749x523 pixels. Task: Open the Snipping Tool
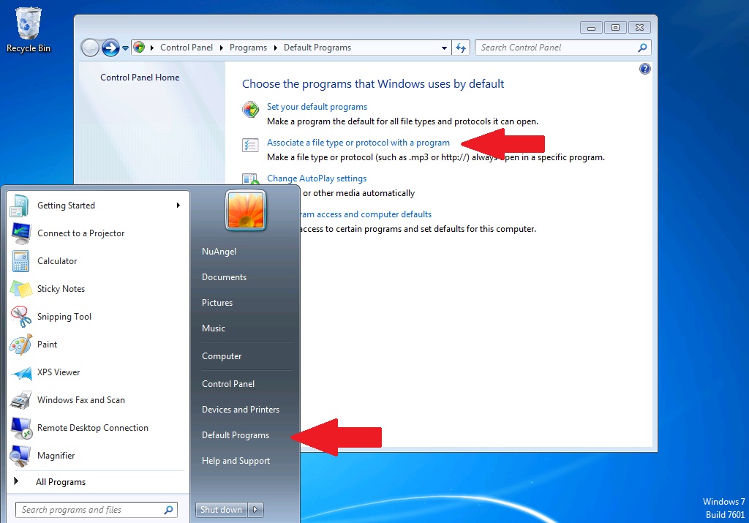pos(64,317)
